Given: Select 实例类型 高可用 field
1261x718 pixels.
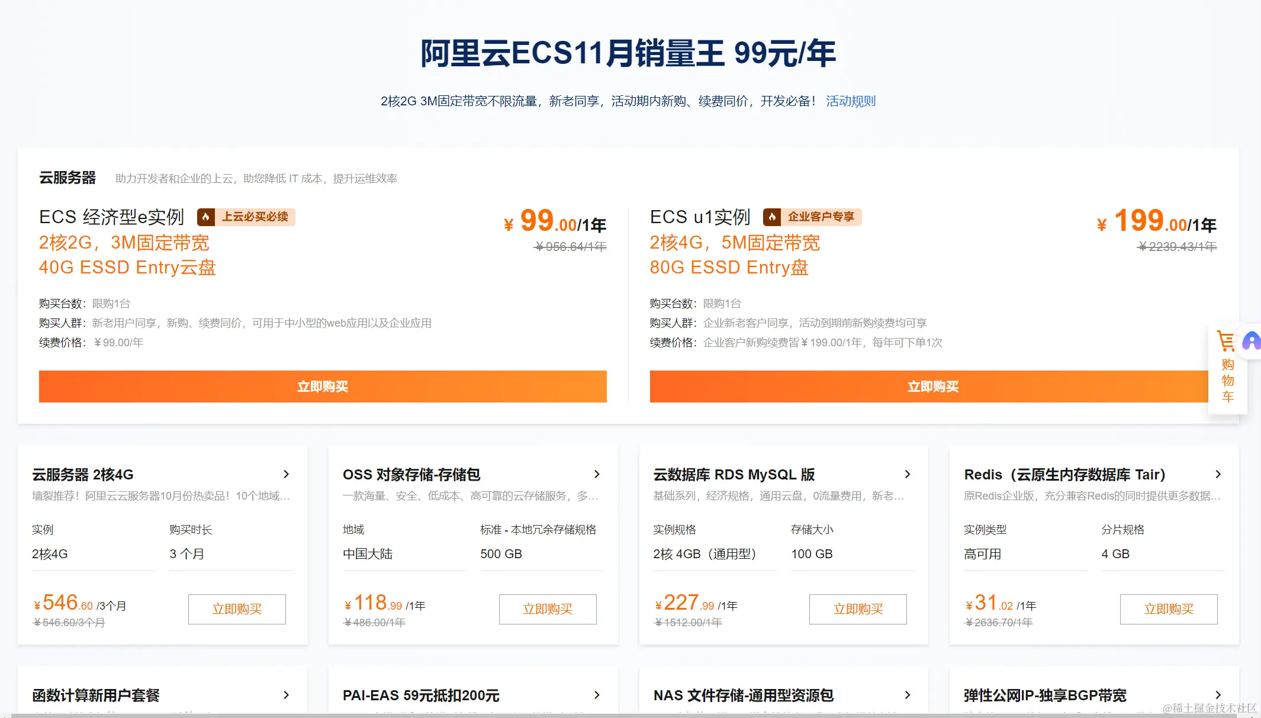Looking at the screenshot, I should pyautogui.click(x=1025, y=555).
